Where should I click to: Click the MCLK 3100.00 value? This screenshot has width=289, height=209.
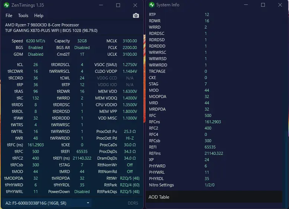click(x=130, y=41)
